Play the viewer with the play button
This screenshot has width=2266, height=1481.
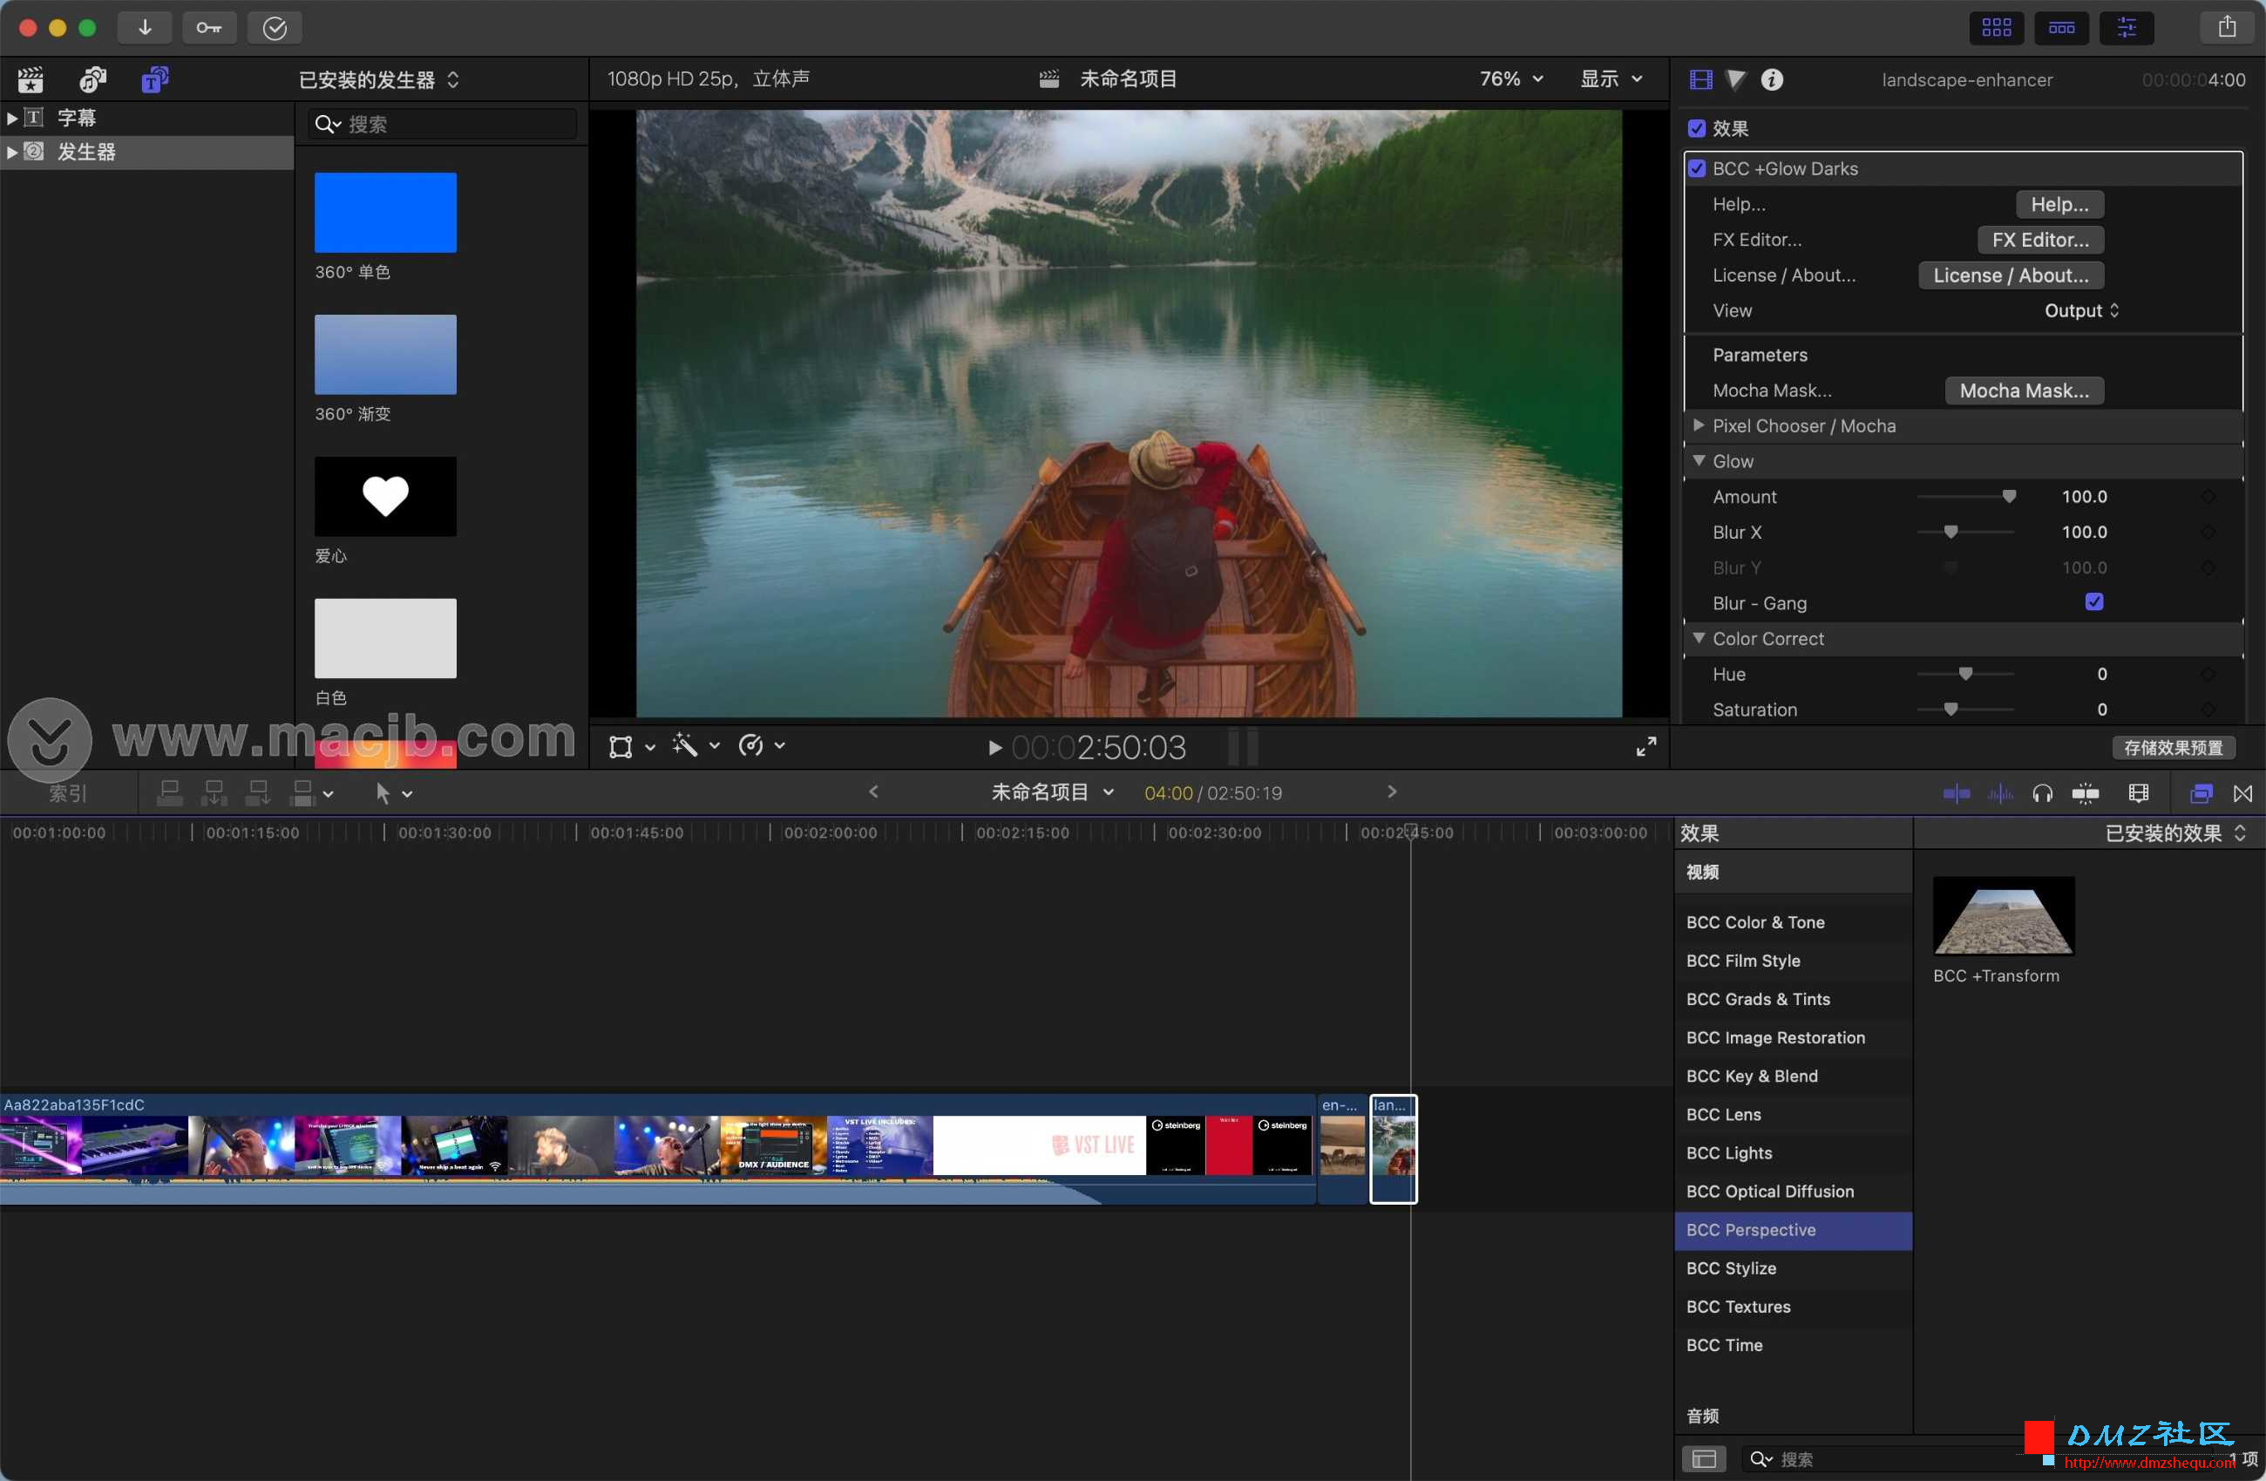[994, 748]
